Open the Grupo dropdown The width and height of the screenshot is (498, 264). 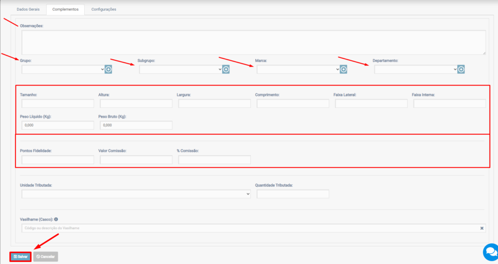(x=63, y=70)
